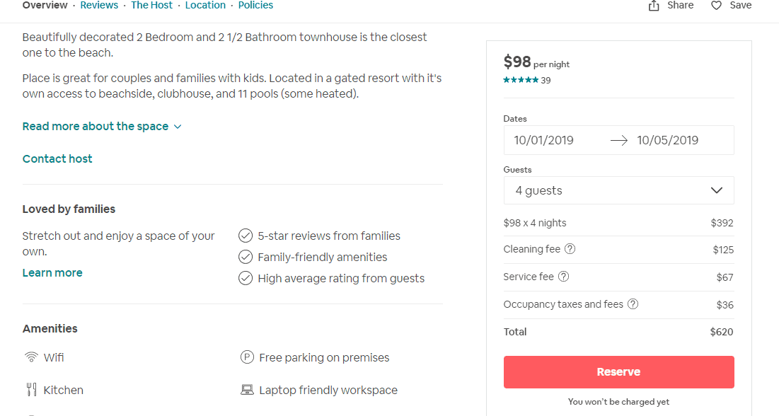Expand Read more about the space
This screenshot has width=779, height=416.
point(102,126)
